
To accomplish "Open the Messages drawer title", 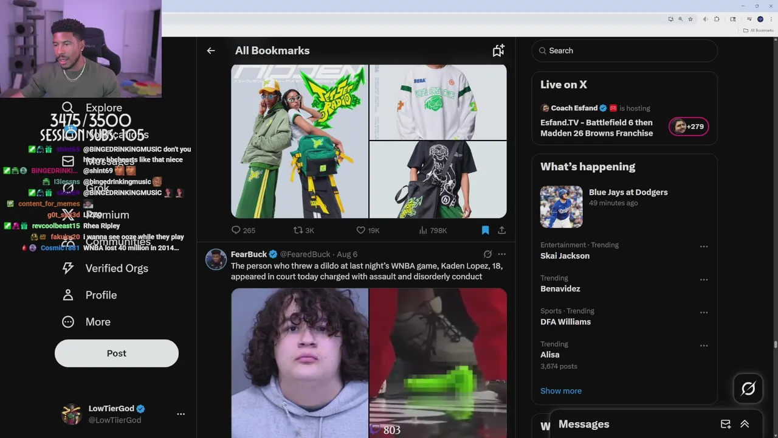I will coord(583,424).
